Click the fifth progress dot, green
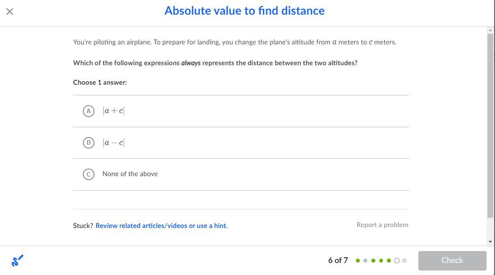 389,261
